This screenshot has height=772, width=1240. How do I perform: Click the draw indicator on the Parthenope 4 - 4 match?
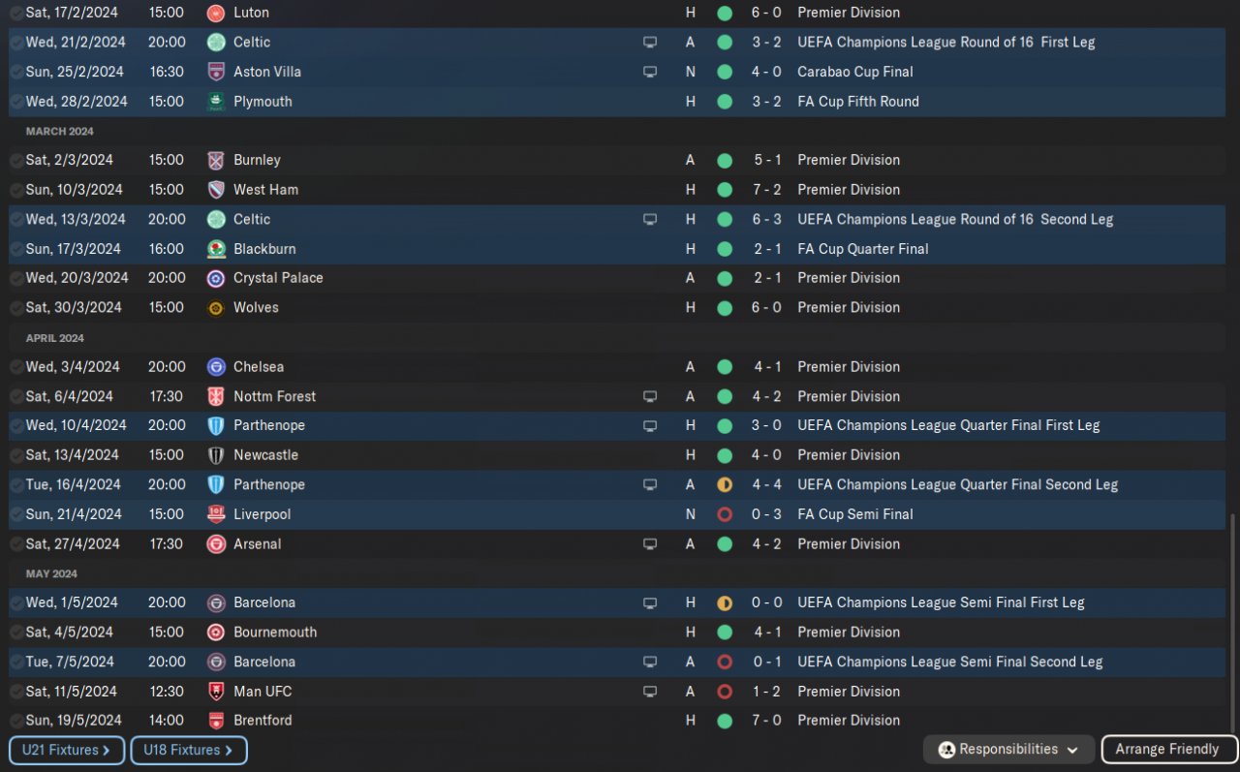725,484
